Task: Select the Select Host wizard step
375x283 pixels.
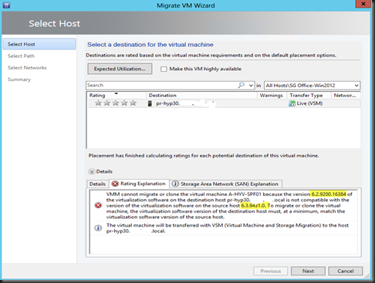Action: (39, 44)
